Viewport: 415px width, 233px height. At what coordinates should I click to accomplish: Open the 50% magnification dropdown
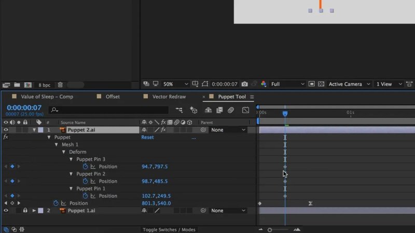tap(175, 84)
